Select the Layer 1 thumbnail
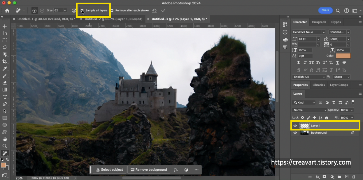 [x=304, y=126]
